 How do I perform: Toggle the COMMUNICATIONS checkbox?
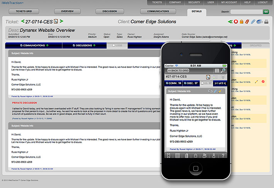21,45
